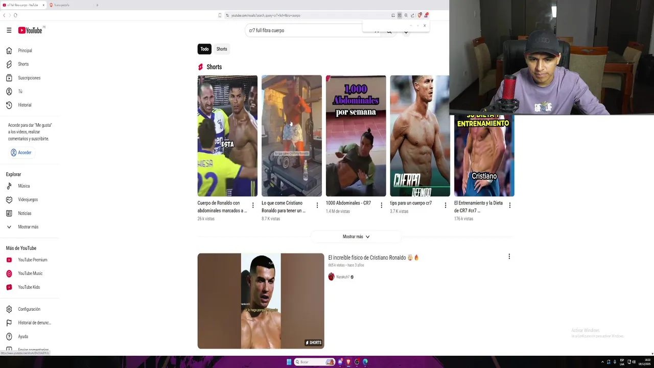
Task: Open options menu for 'El increíble físico' video
Action: coord(509,257)
